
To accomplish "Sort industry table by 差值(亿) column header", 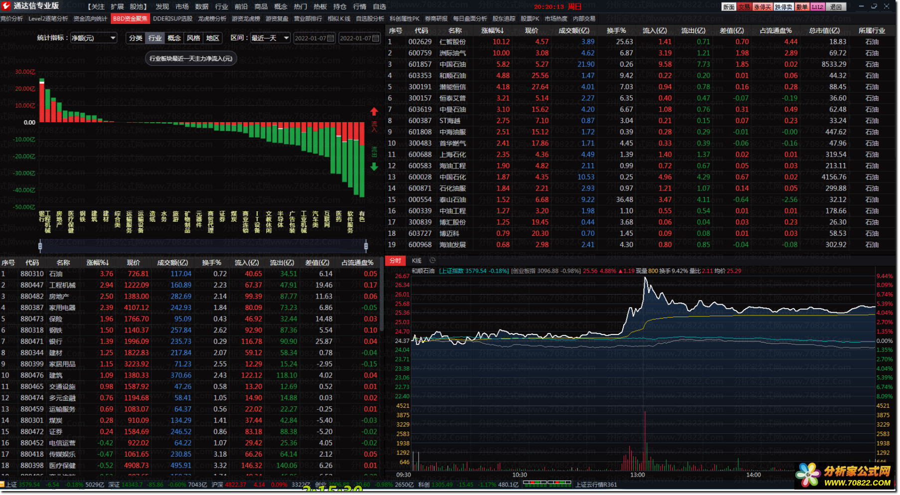I will 317,263.
